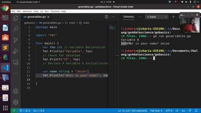Click 'package main' on line 1
Viewport: 201px width, 113px height.
pos(46,27)
